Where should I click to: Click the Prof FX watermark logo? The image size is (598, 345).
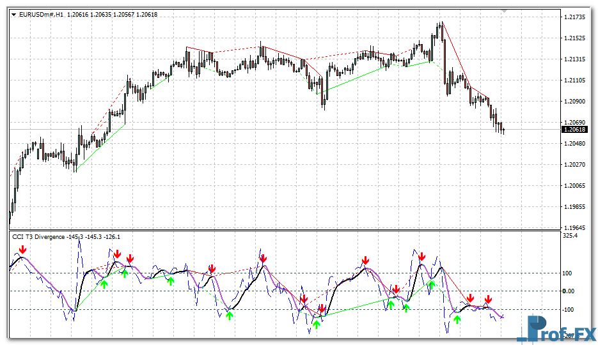point(555,329)
